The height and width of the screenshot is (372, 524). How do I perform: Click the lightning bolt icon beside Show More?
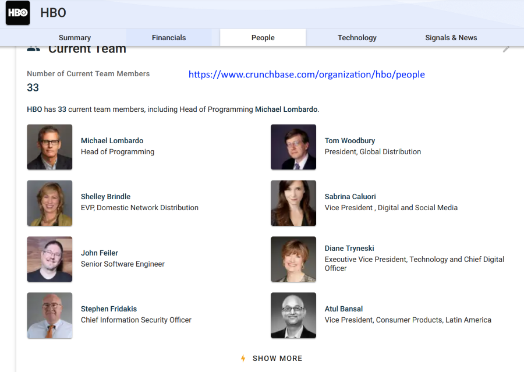[x=243, y=358]
